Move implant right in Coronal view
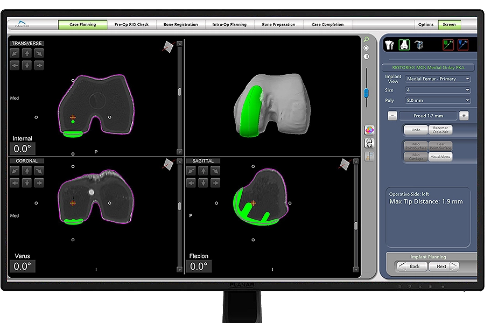The height and width of the screenshot is (323, 491). click(x=39, y=183)
